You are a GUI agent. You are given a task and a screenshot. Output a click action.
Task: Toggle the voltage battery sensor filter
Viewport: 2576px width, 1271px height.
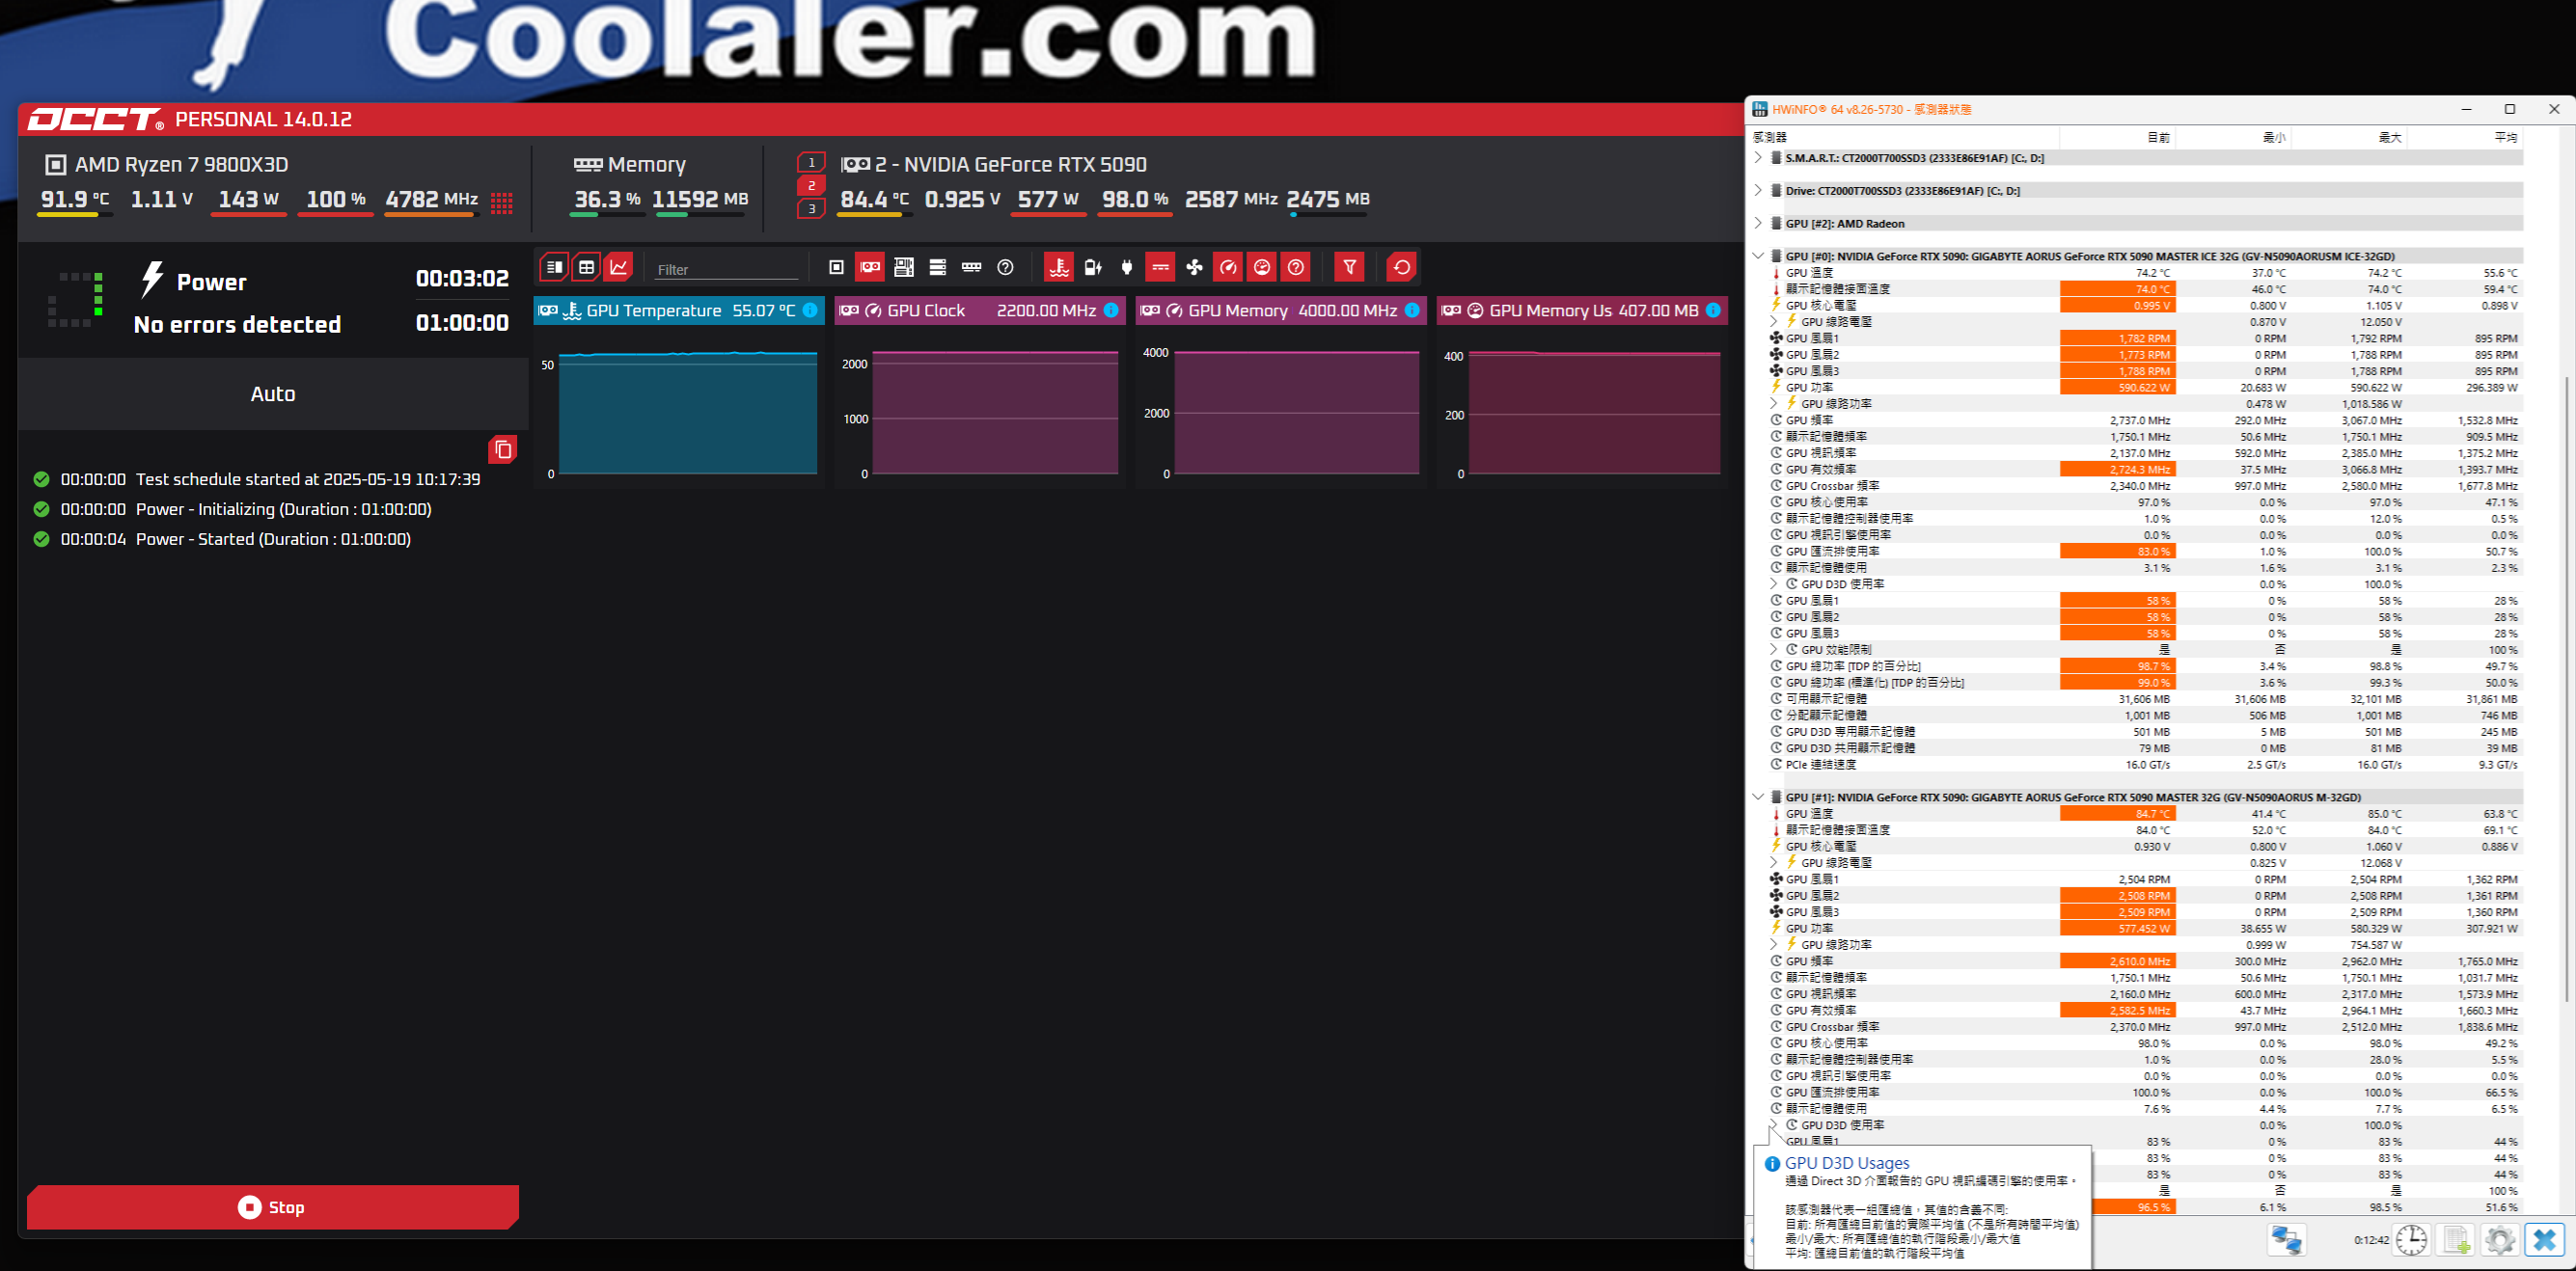tap(1093, 267)
